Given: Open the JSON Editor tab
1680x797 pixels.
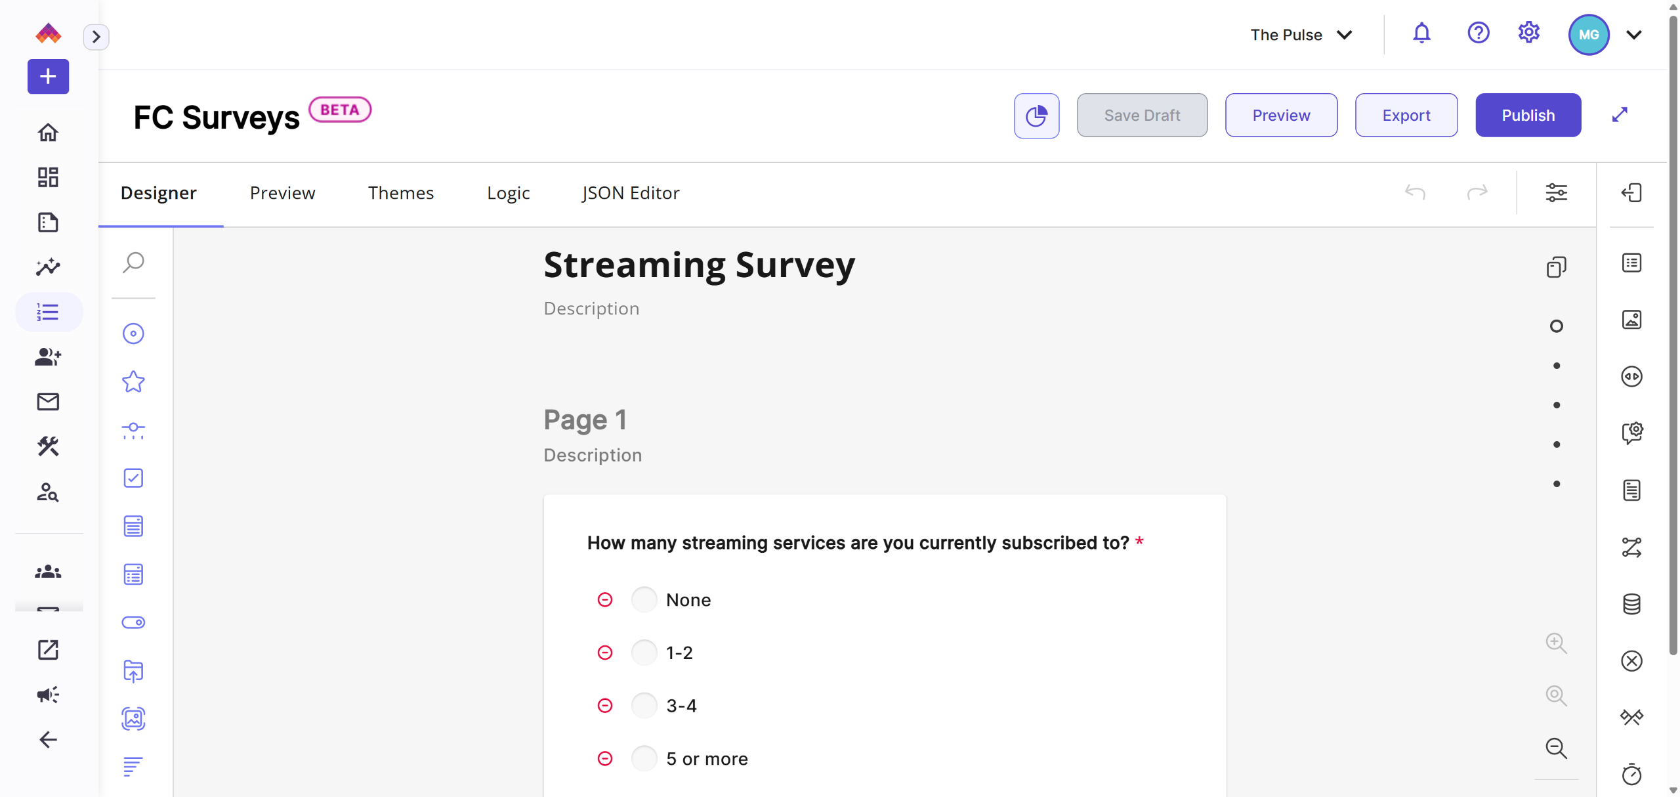Looking at the screenshot, I should (630, 193).
